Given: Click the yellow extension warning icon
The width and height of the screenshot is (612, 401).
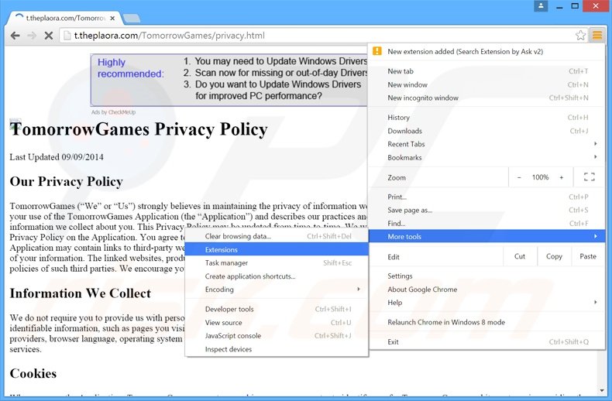Looking at the screenshot, I should pos(377,51).
